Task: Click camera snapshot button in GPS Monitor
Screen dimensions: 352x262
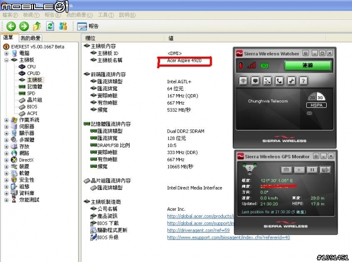Action: point(286,170)
